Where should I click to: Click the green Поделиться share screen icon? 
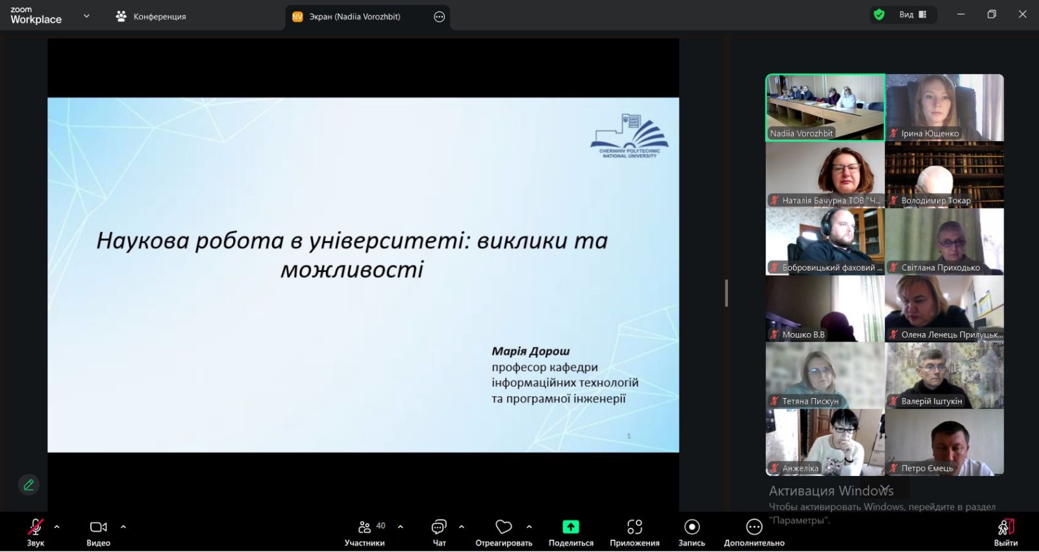(571, 527)
